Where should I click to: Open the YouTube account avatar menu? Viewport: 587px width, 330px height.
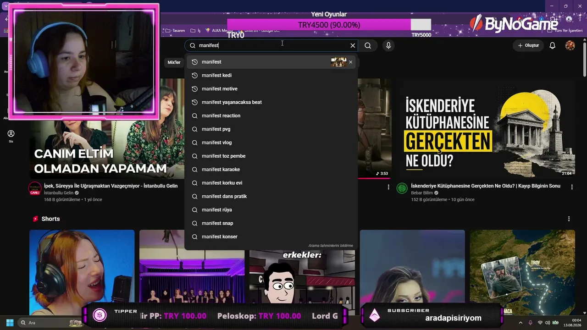coord(570,45)
